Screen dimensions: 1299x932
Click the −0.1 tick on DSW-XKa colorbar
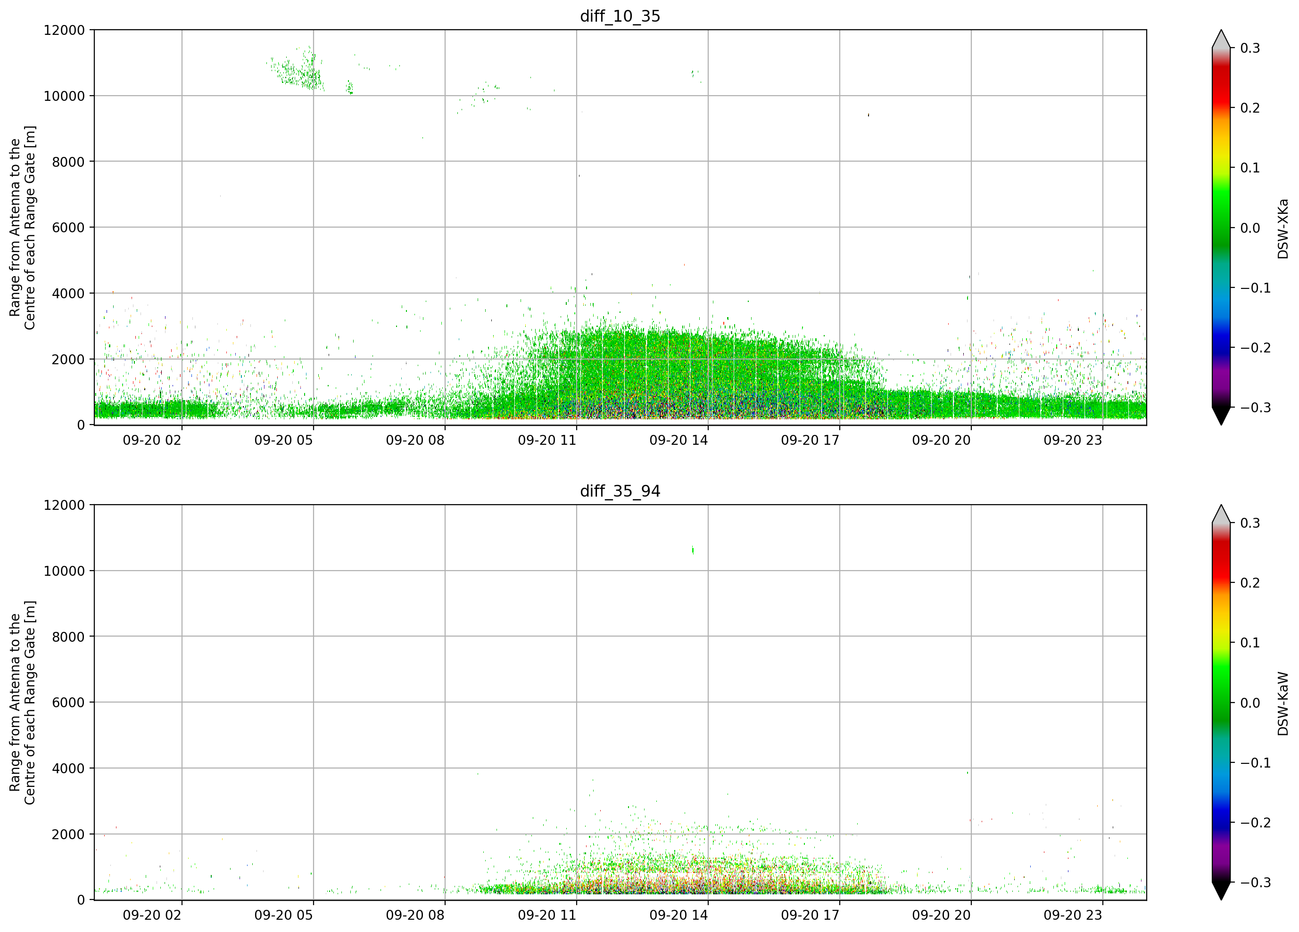[x=1256, y=288]
